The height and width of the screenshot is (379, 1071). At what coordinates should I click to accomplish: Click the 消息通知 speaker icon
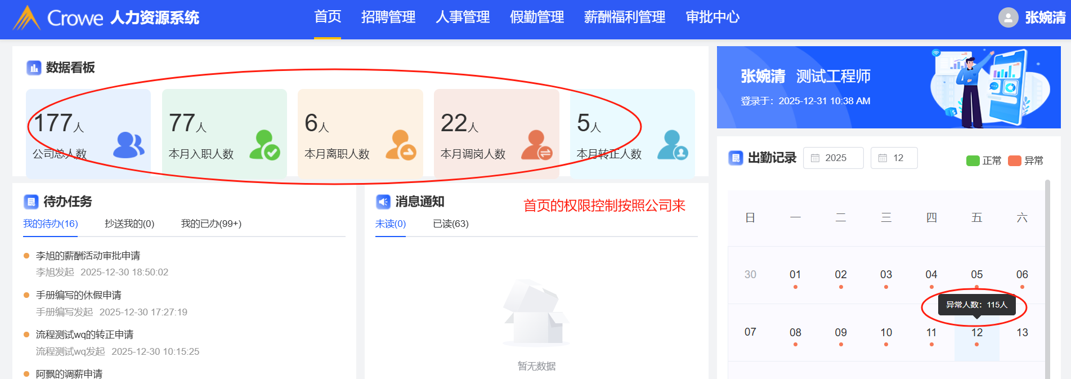(x=383, y=202)
